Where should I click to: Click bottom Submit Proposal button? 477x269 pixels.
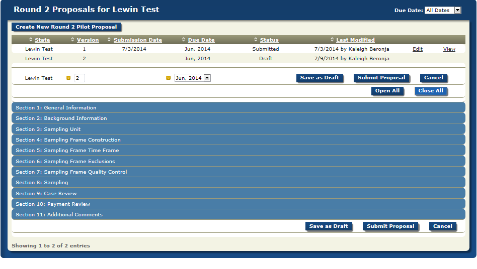click(390, 226)
